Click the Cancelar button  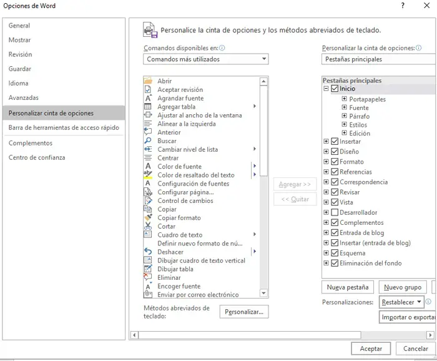(415, 349)
